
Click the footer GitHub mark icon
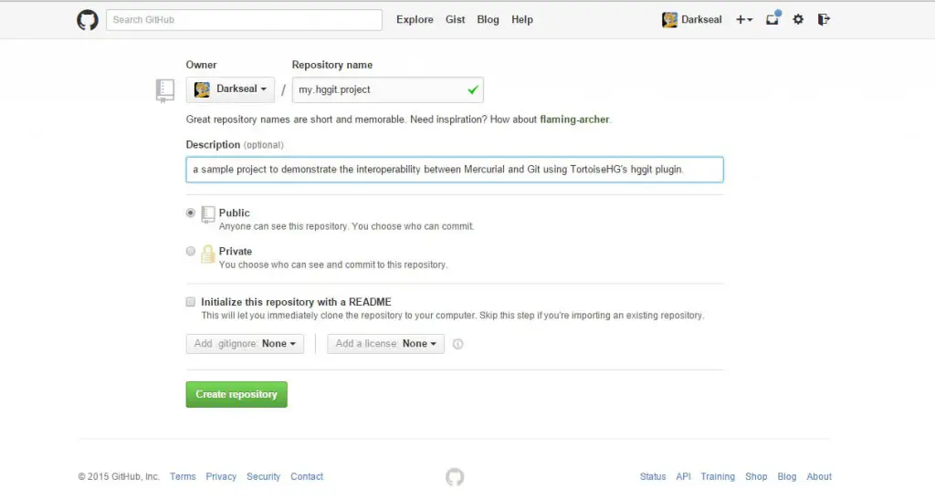tap(455, 476)
